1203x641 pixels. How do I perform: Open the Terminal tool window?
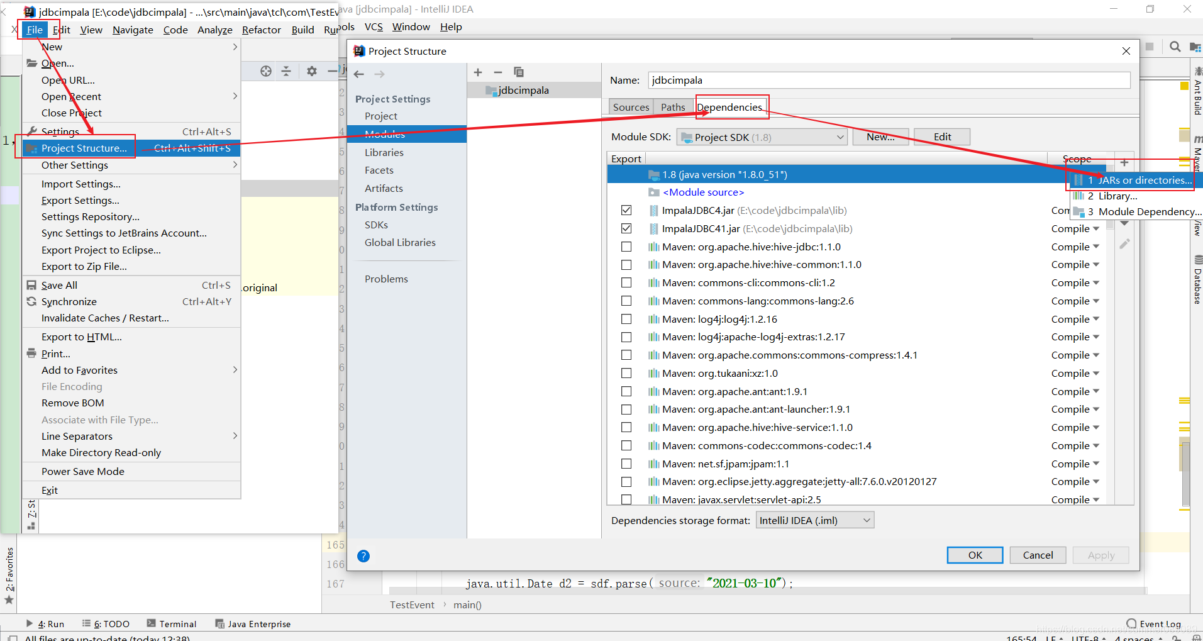pyautogui.click(x=172, y=624)
